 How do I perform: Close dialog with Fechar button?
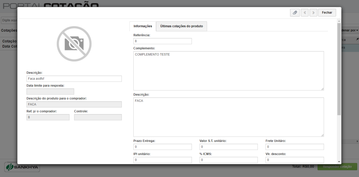327,13
